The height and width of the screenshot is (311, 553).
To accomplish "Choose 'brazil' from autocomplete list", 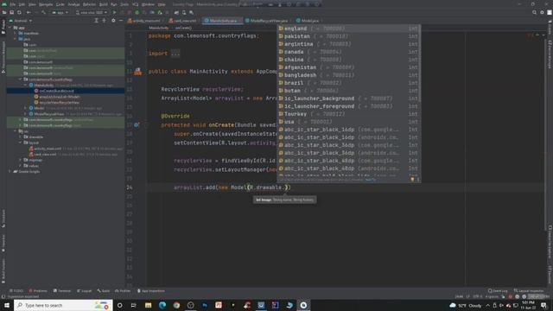I will click(x=348, y=83).
